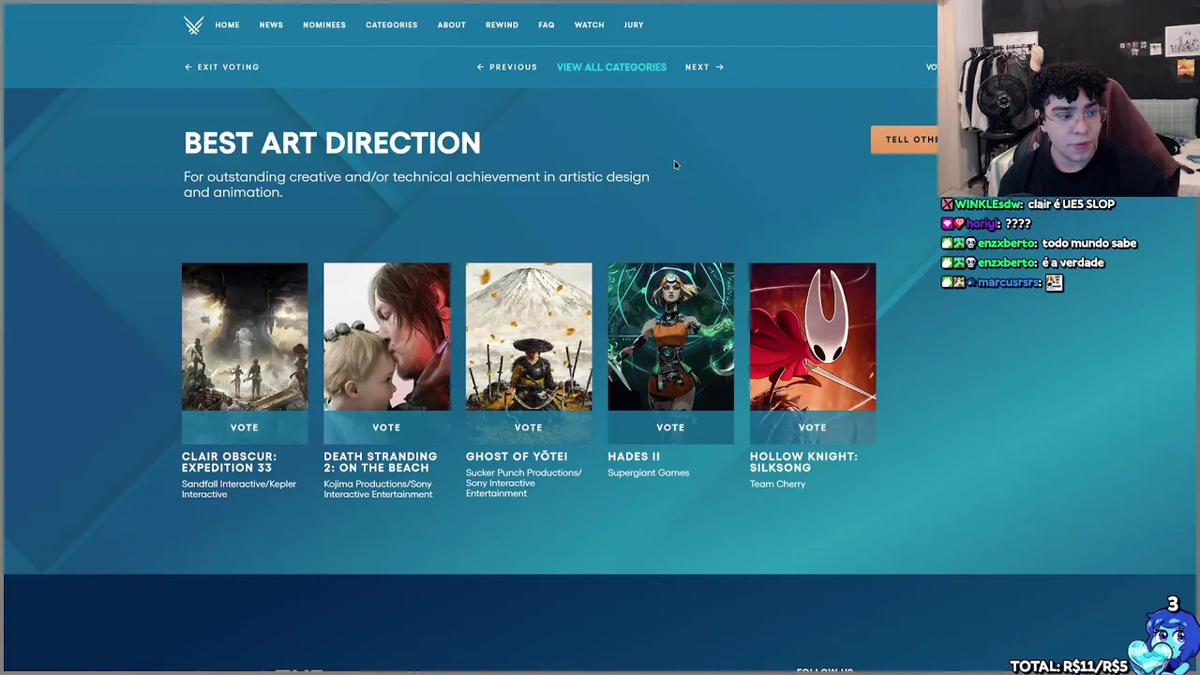Open the Categories menu item
This screenshot has width=1200, height=675.
392,25
